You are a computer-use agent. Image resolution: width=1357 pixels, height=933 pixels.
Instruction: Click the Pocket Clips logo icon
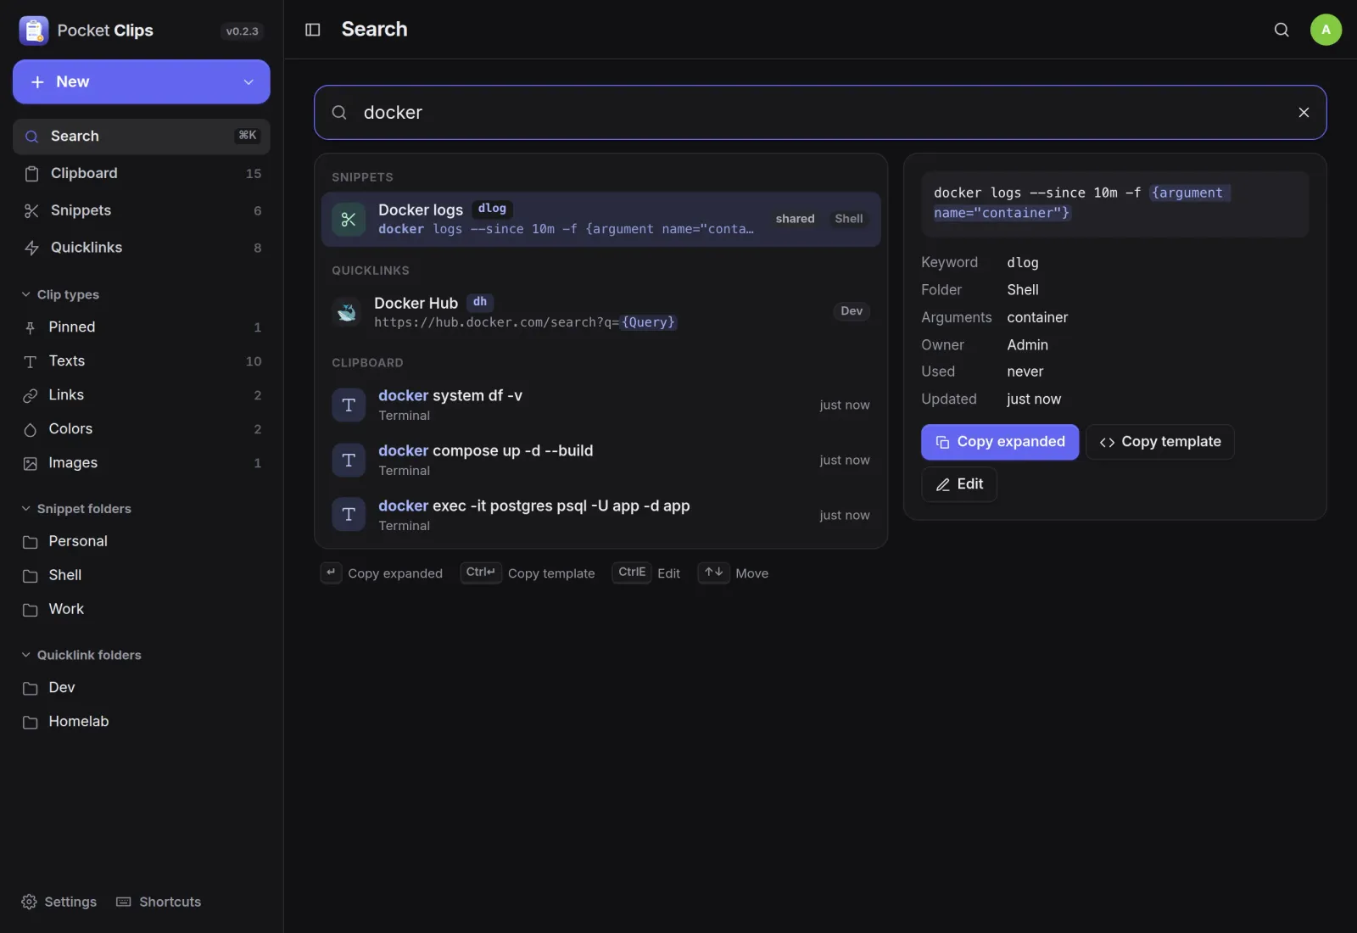click(34, 31)
